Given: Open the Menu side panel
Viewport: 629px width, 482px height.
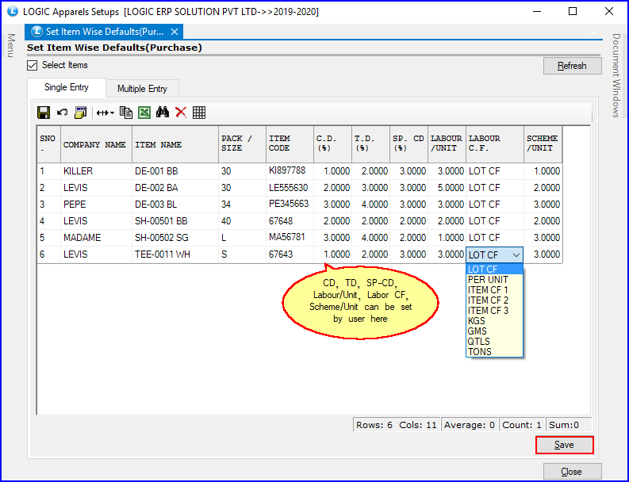Looking at the screenshot, I should [11, 45].
